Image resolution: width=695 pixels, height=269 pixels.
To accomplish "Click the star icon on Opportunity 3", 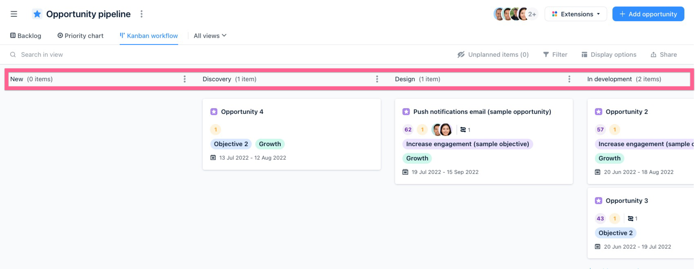I will 599,201.
